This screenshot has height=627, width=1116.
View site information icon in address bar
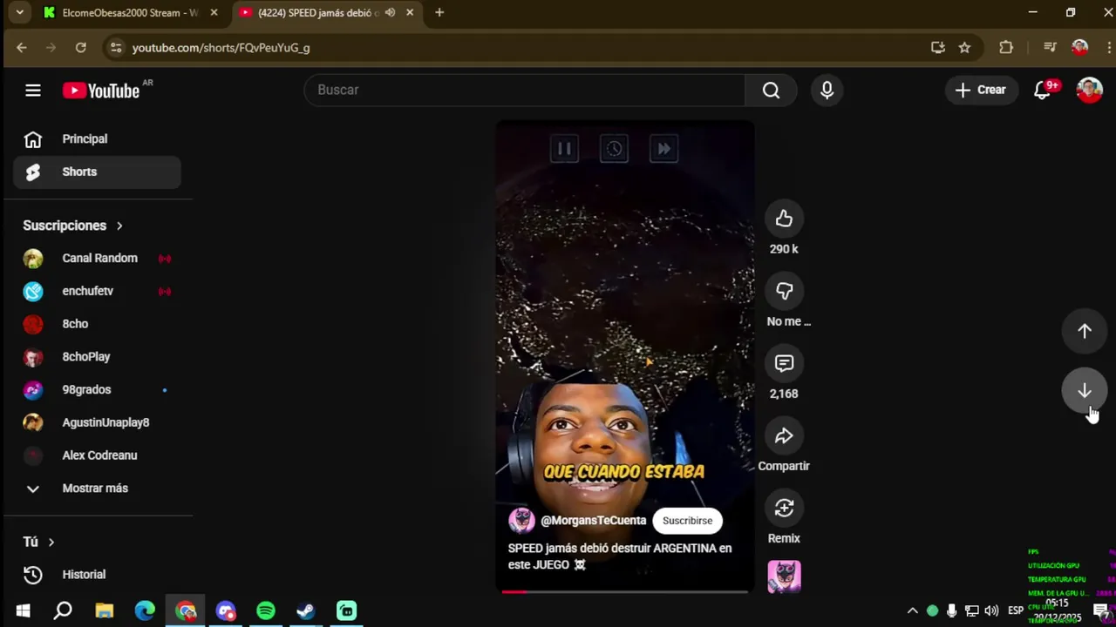click(x=116, y=48)
